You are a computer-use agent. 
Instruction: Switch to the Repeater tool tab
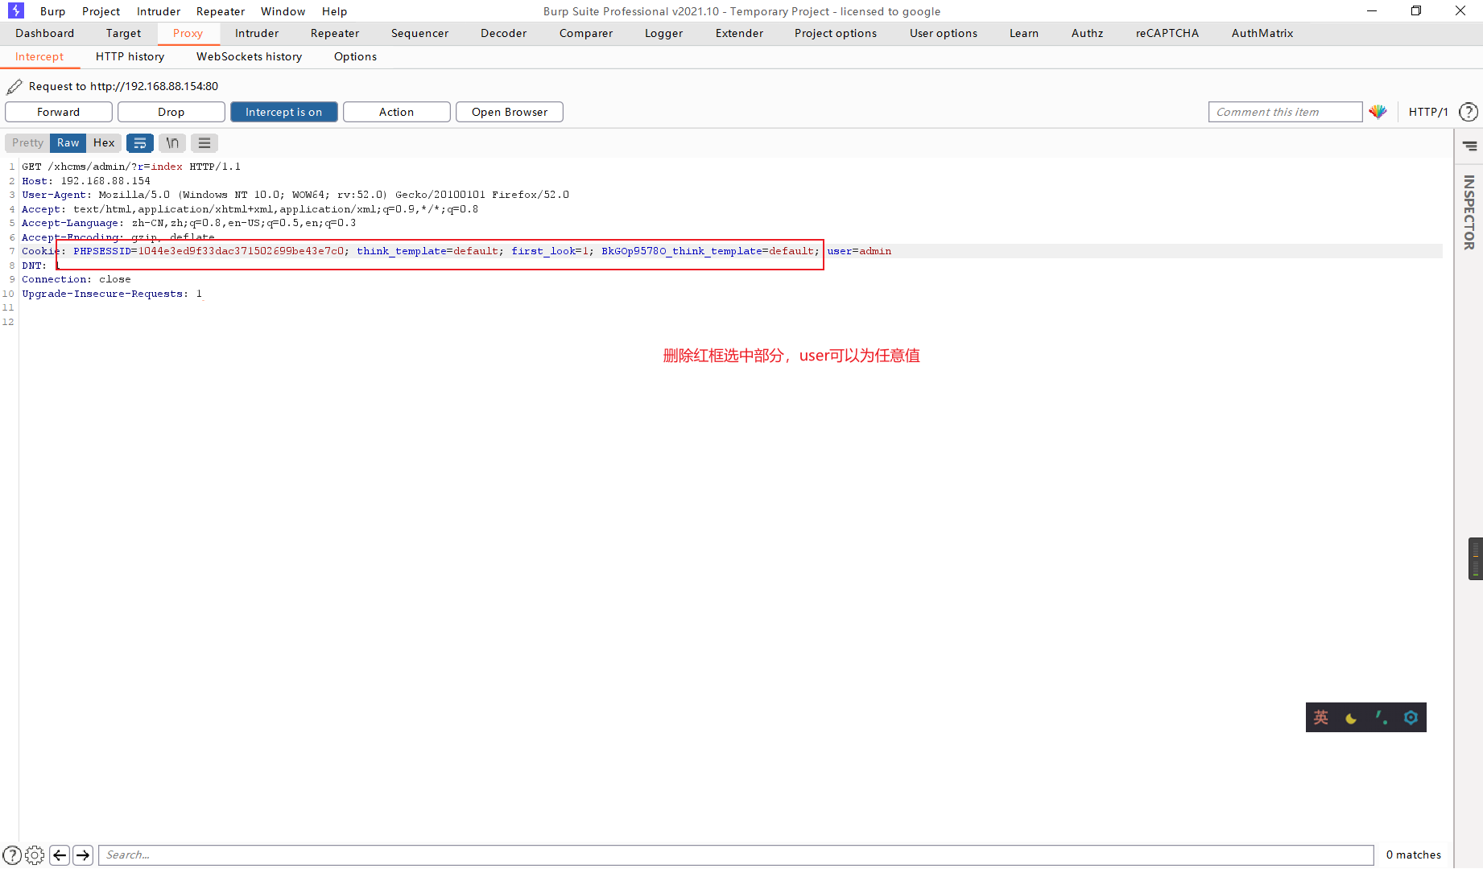pos(335,33)
